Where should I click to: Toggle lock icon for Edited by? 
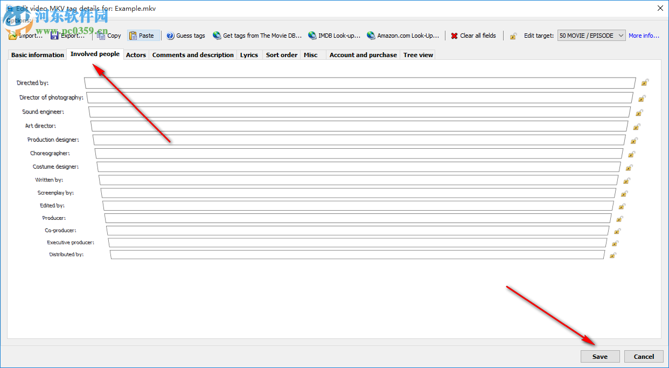[x=622, y=206]
